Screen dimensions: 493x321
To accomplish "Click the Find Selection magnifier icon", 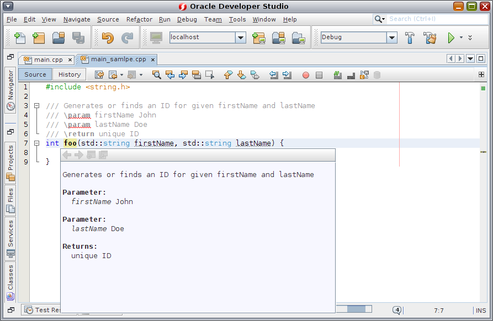I will [156, 75].
